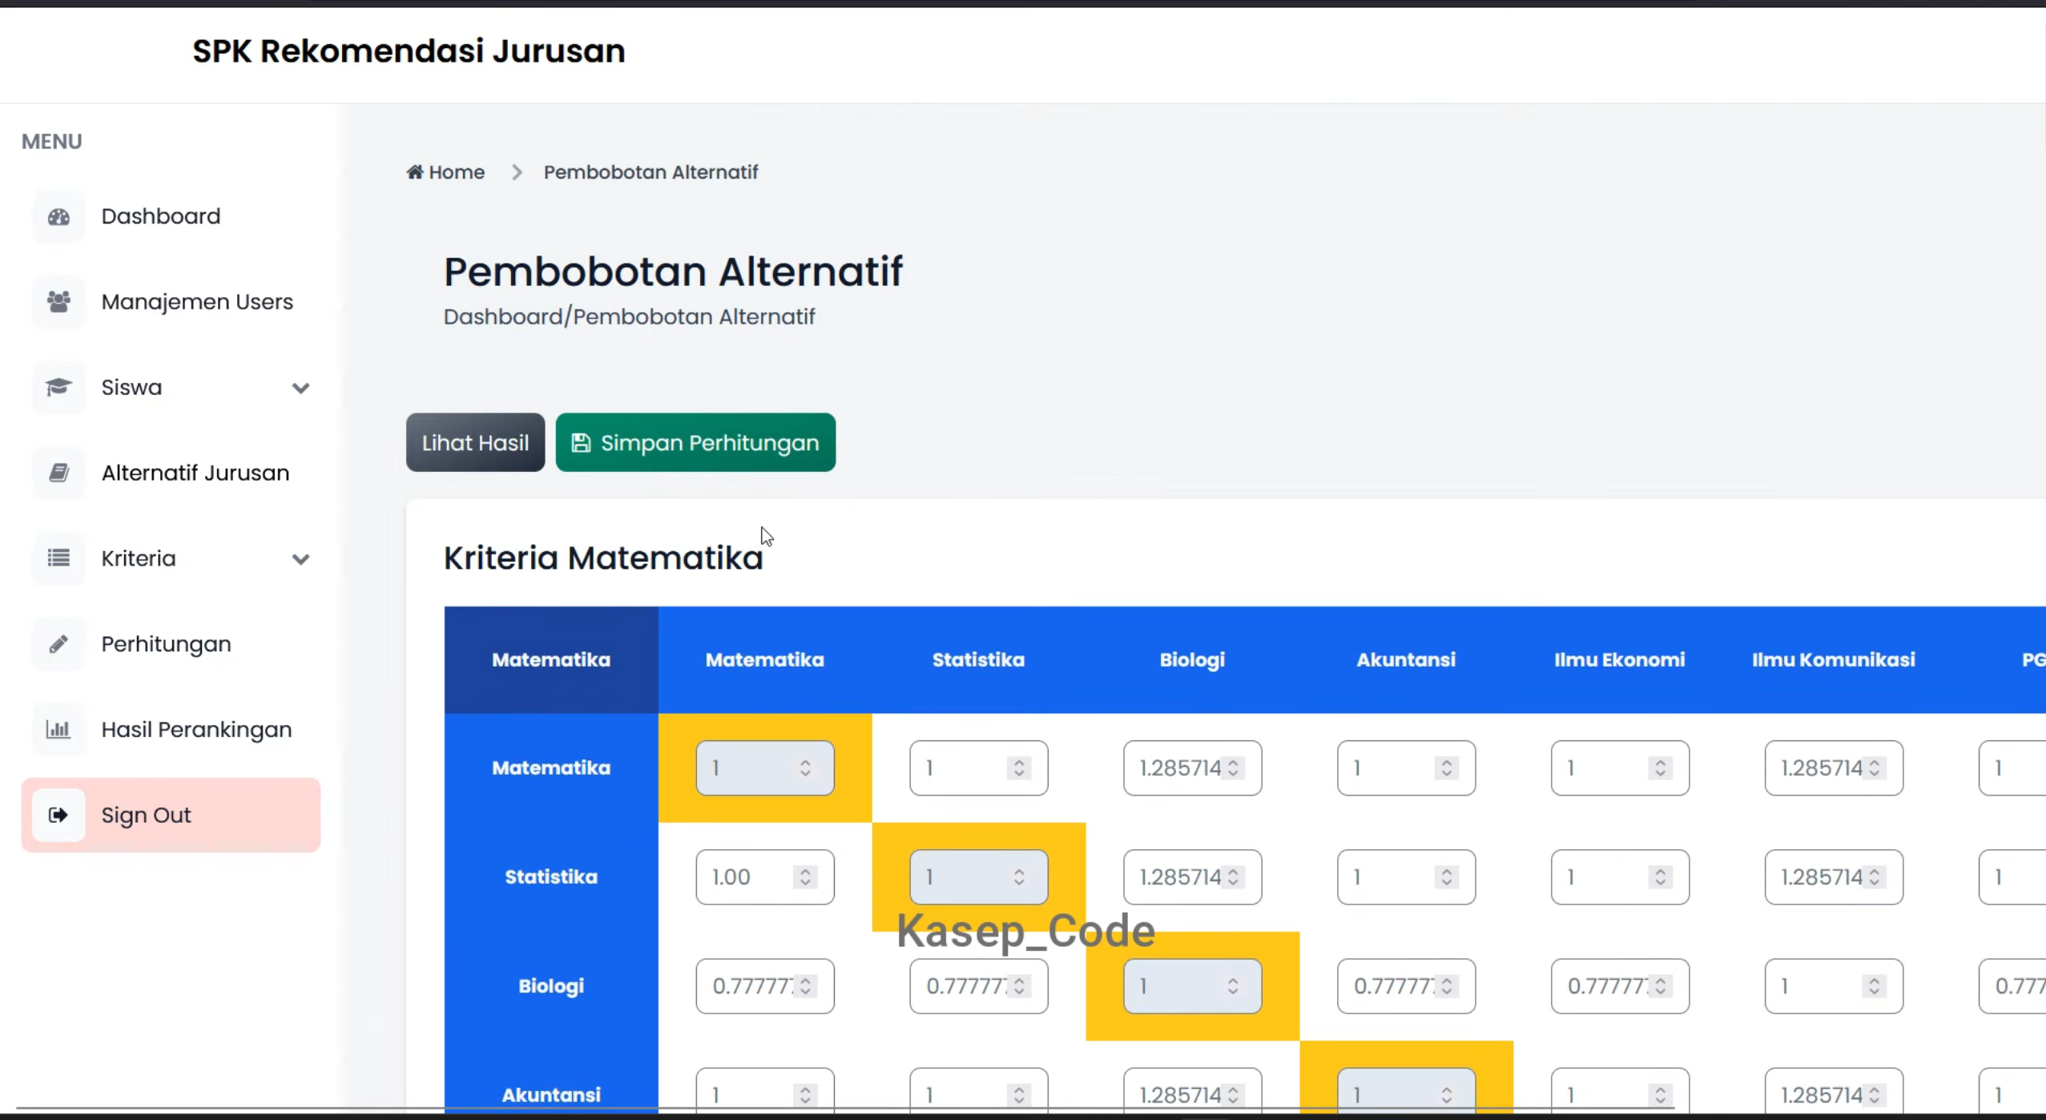Click the Hasil Perankingan chart icon

click(x=58, y=730)
